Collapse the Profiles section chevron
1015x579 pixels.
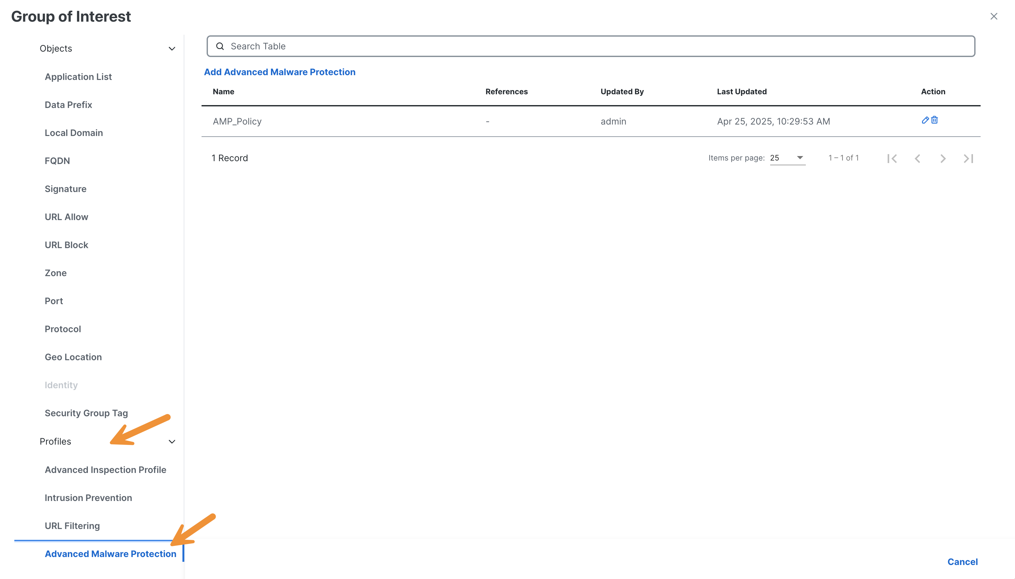coord(172,441)
